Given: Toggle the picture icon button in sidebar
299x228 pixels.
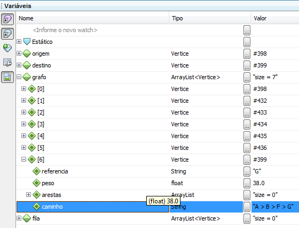Looking at the screenshot, I should (x=7, y=77).
